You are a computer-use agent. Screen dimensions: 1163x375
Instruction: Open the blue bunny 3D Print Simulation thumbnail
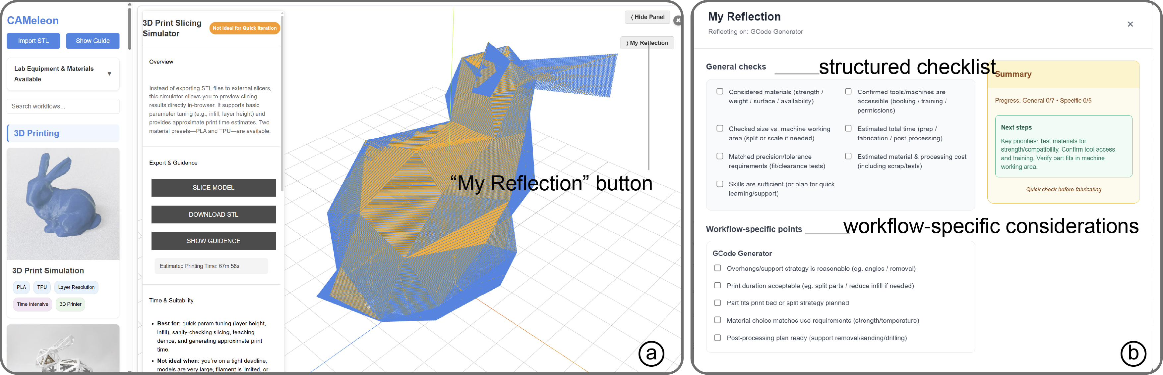pos(63,204)
